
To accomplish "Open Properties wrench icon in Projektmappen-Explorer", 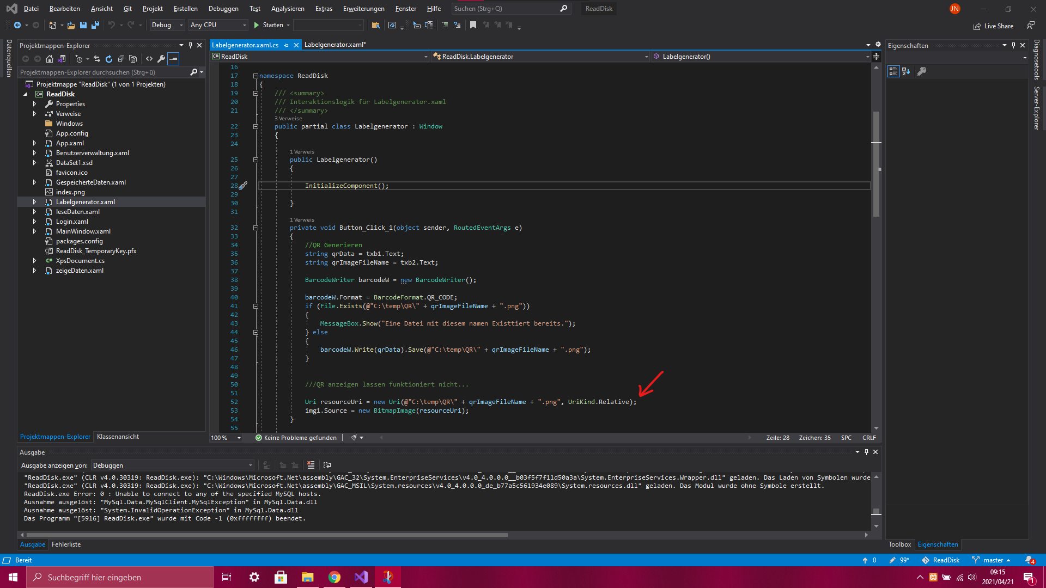I will (x=161, y=59).
